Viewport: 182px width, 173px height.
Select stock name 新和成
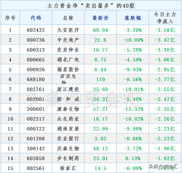(68, 99)
